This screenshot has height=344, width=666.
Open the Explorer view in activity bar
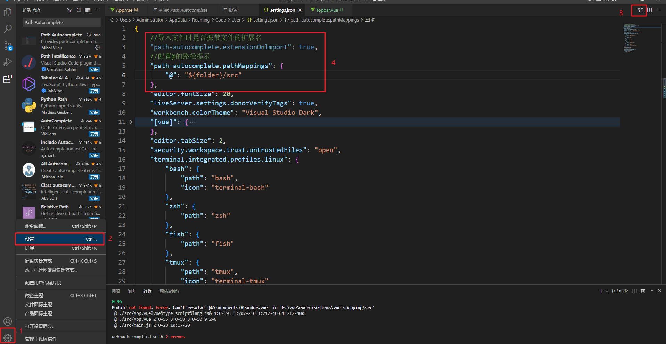click(7, 12)
